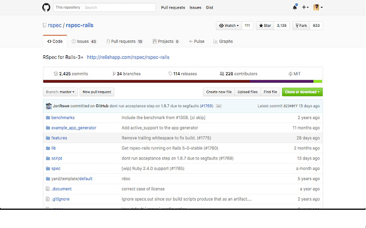This screenshot has width=366, height=228.
Task: Click the benchmarks folder icon
Action: (x=47, y=117)
